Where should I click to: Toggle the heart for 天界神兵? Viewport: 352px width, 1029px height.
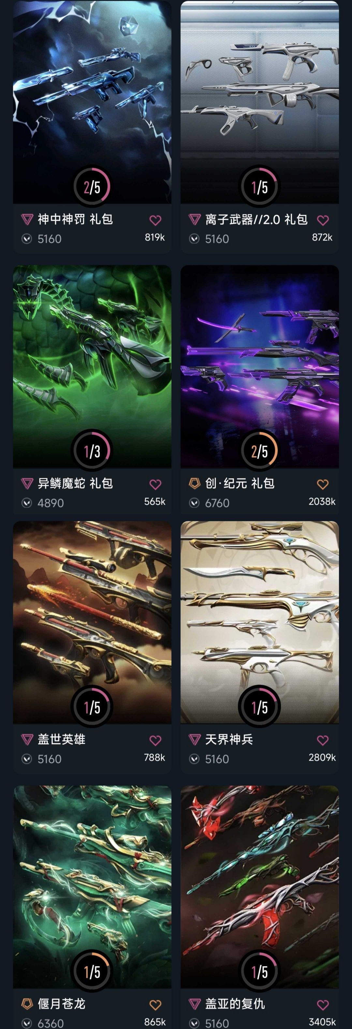point(322,740)
